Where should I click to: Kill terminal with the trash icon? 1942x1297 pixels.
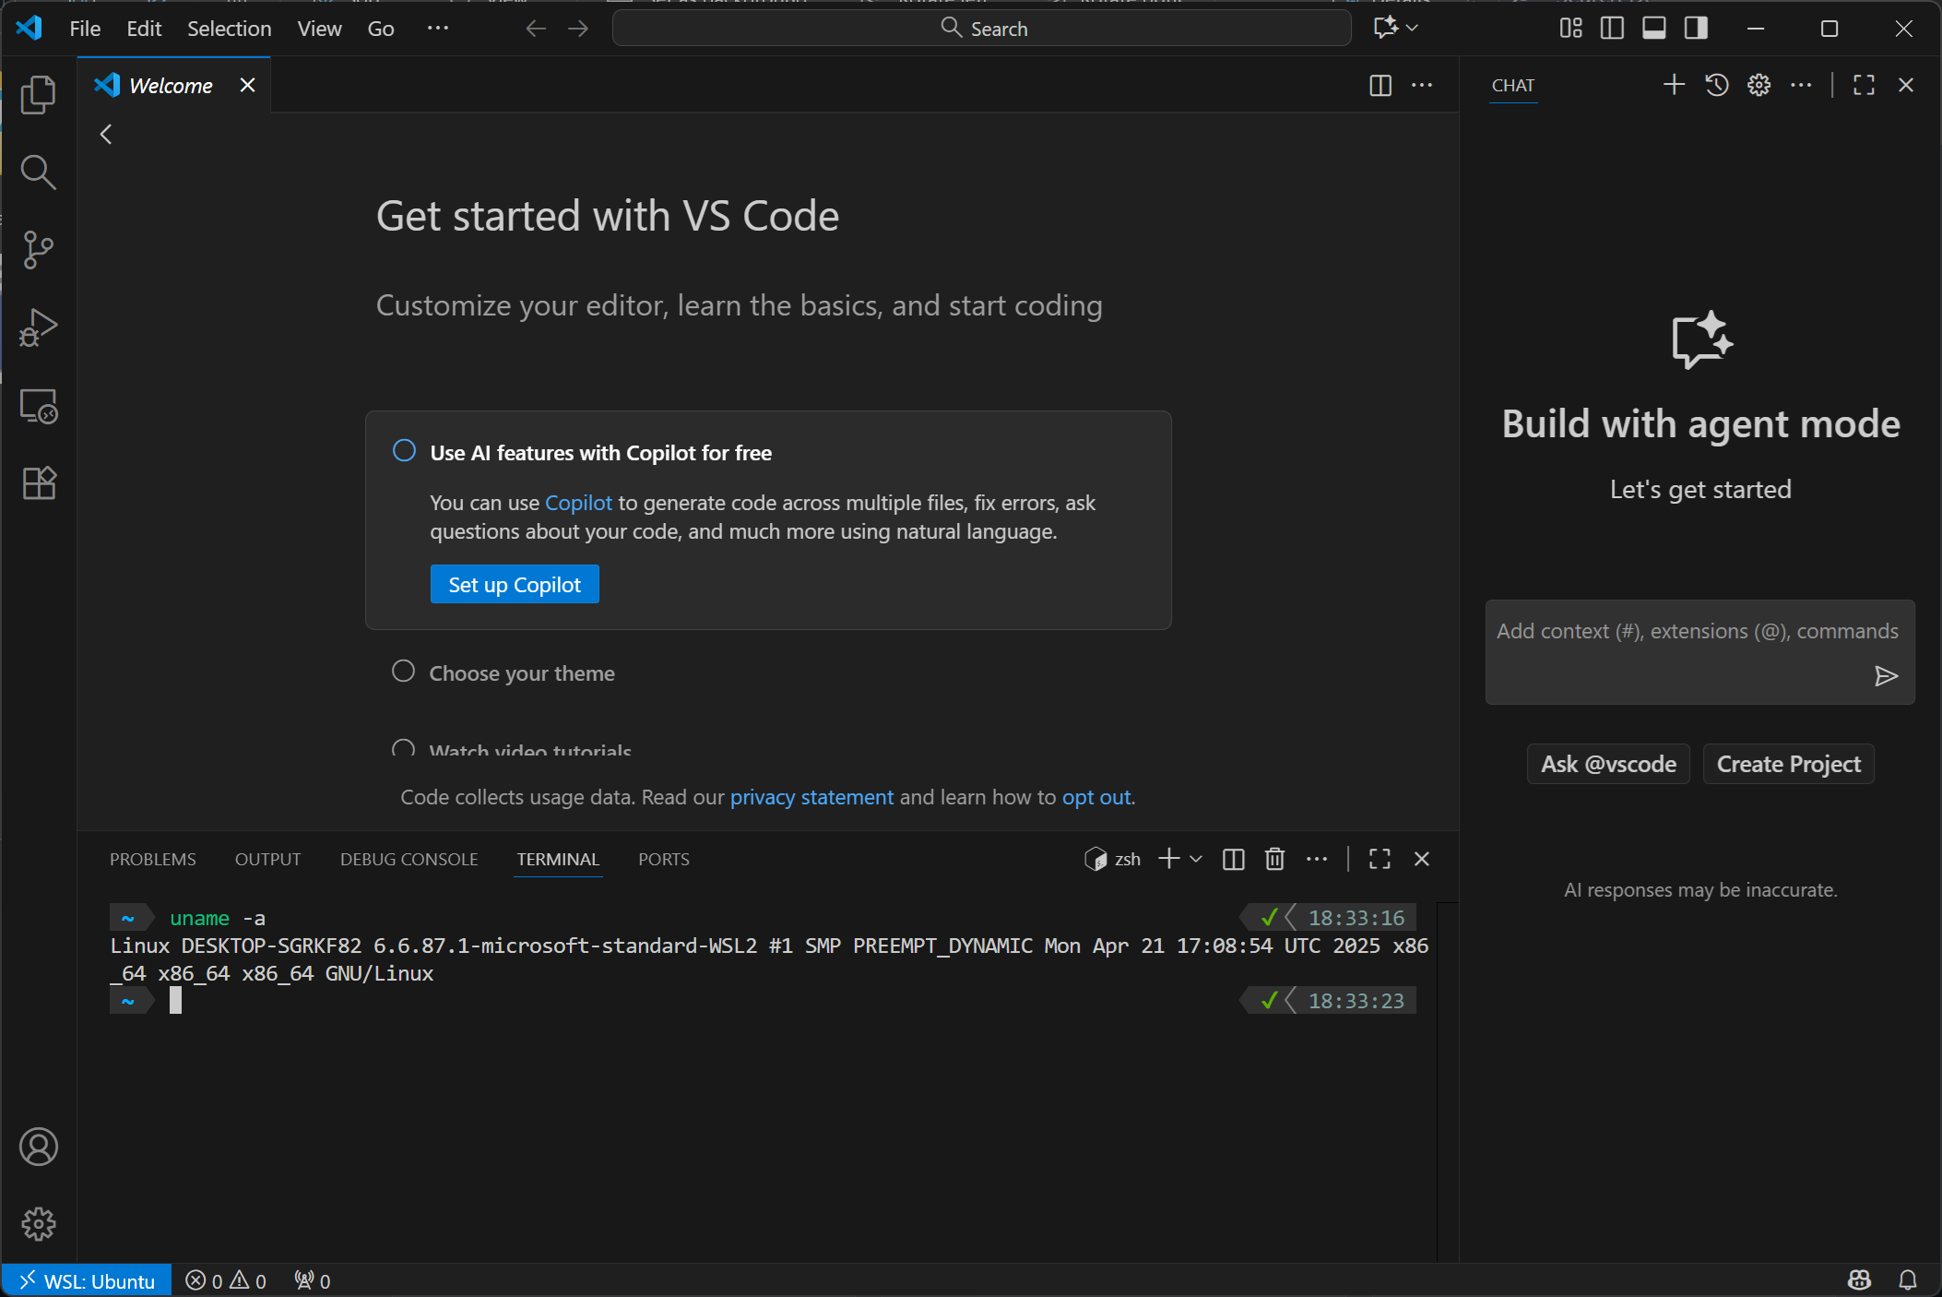click(x=1274, y=859)
